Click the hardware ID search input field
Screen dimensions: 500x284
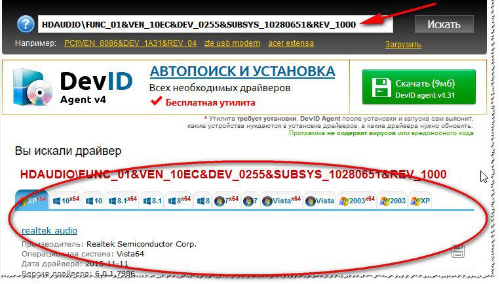215,24
